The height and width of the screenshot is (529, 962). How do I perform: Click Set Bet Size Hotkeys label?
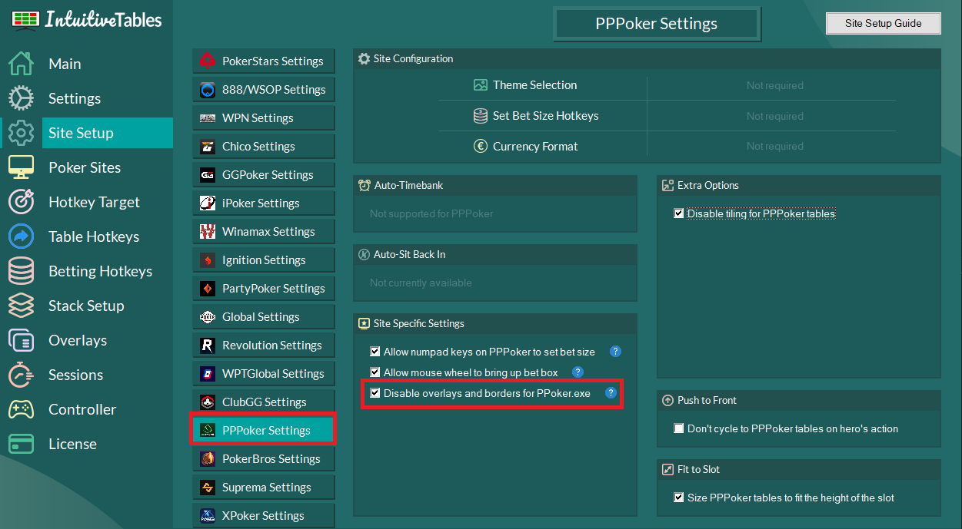click(x=546, y=116)
